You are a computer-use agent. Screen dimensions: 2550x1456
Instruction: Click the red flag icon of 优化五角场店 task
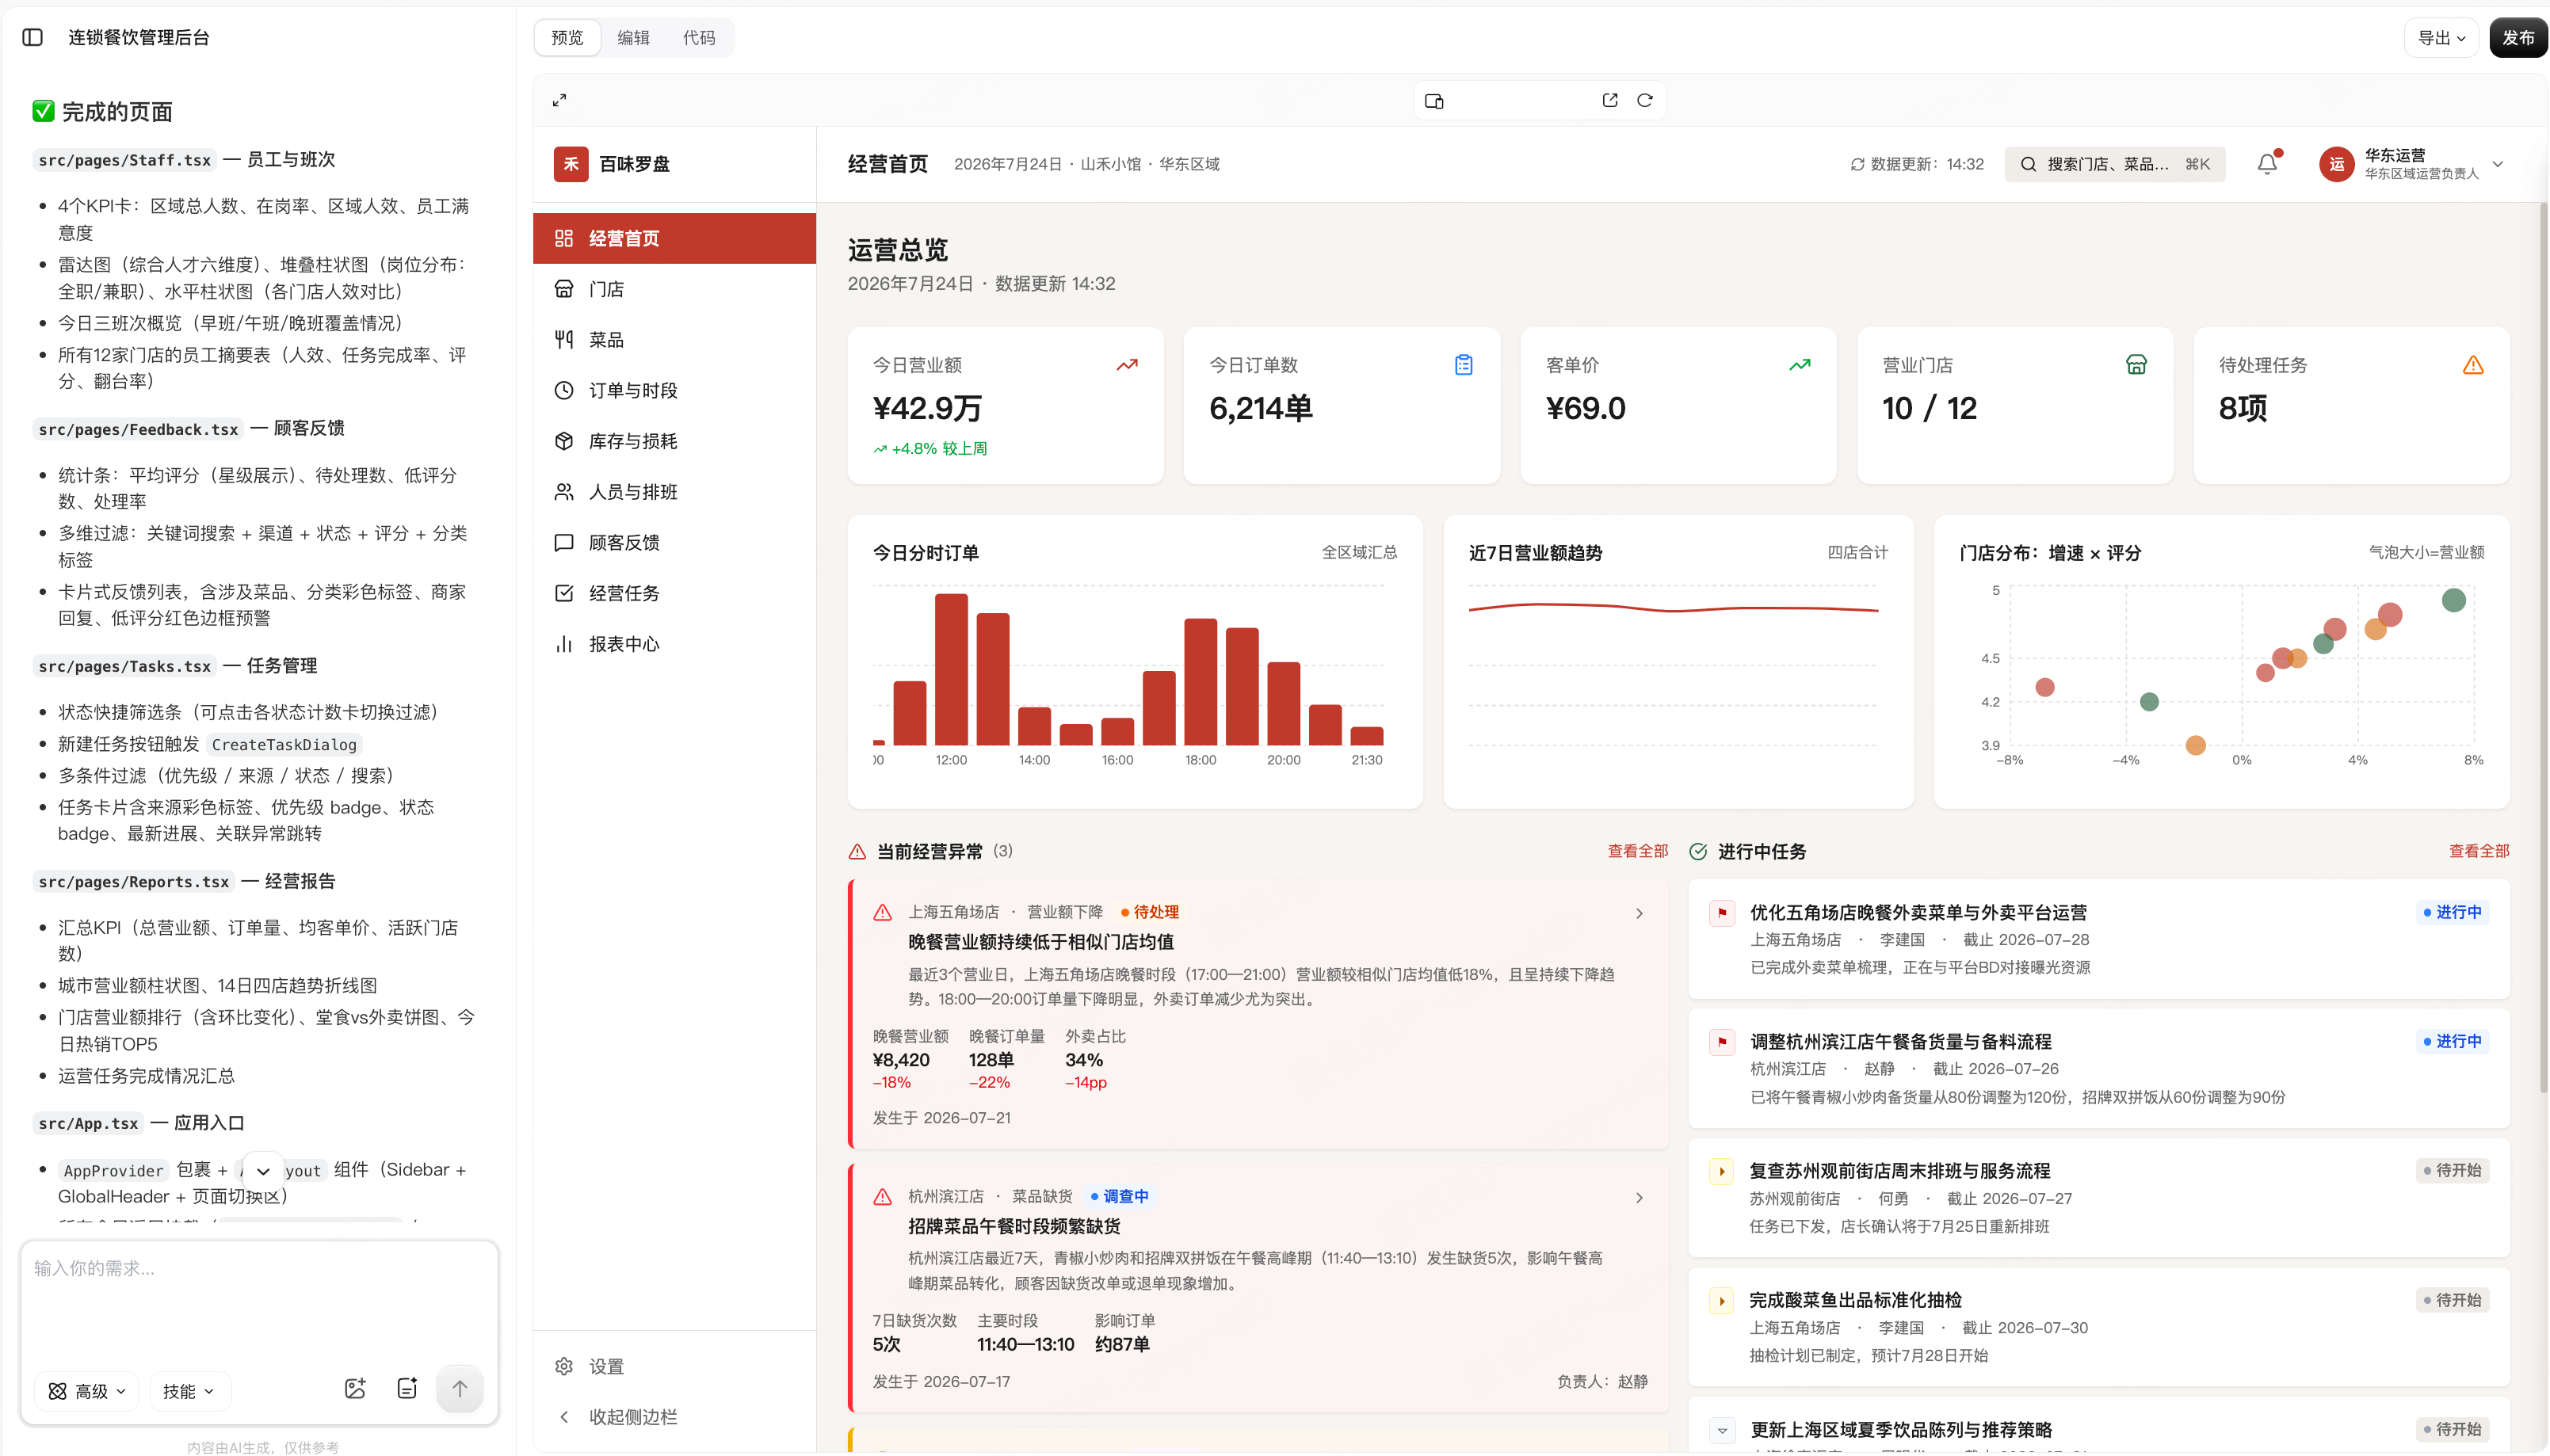[1722, 913]
